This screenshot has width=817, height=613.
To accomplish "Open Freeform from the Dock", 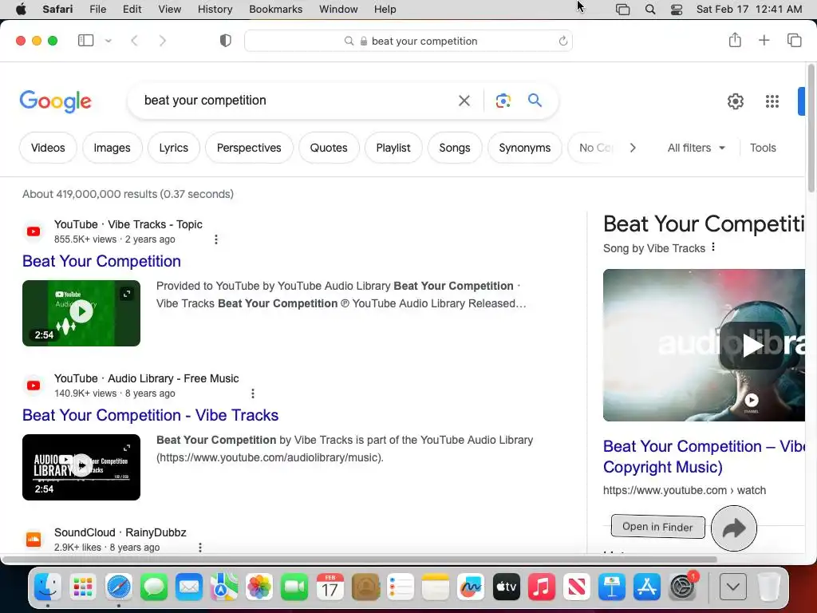I will (471, 587).
